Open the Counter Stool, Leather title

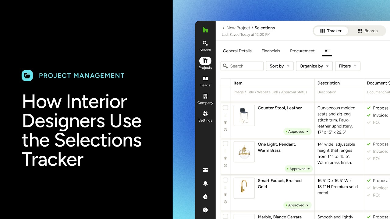pos(280,108)
